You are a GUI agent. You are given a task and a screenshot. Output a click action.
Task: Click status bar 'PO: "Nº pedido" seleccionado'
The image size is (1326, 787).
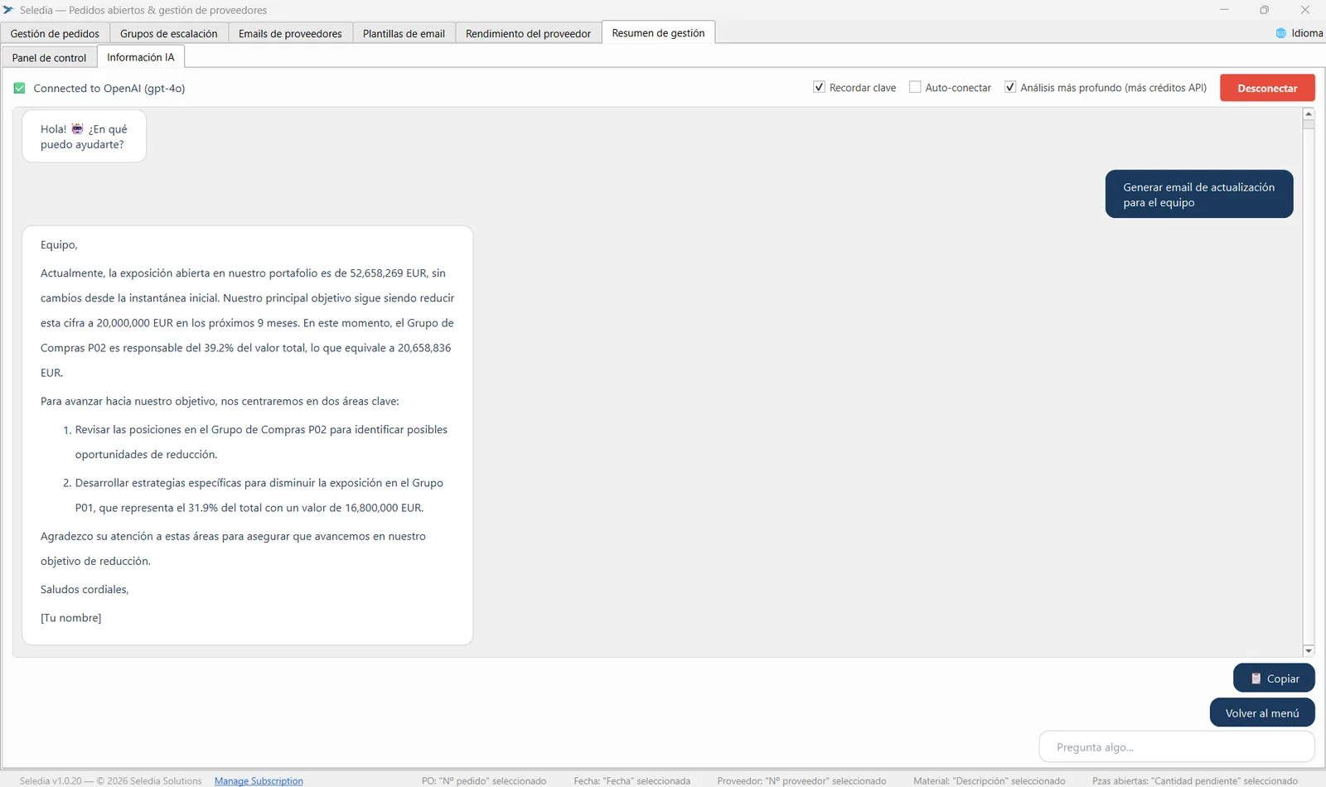484,781
